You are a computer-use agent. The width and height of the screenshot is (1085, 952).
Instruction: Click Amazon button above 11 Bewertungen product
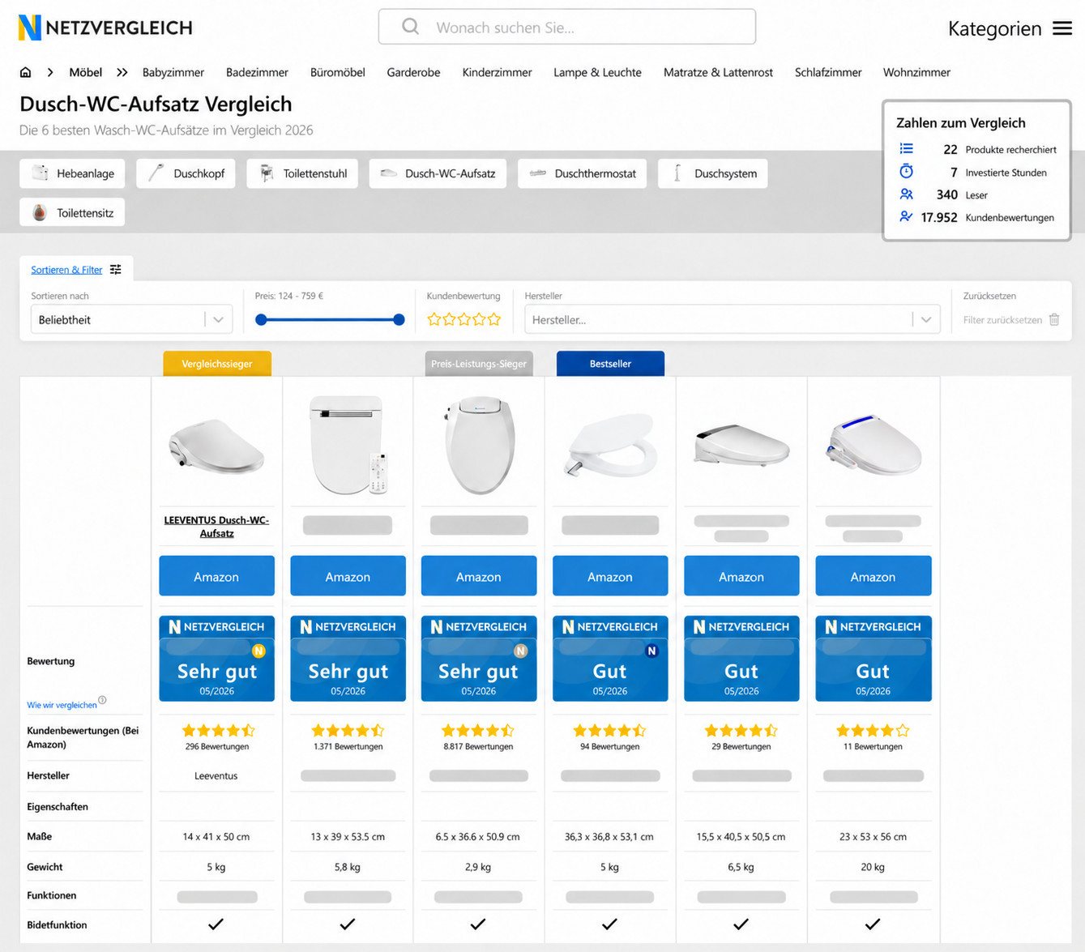(873, 576)
